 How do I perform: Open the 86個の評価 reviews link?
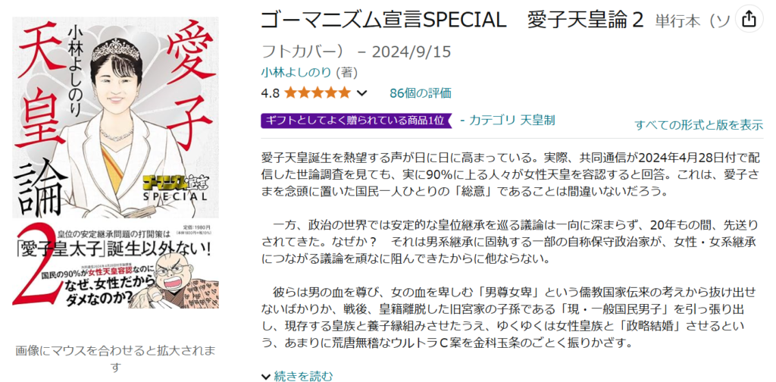pos(420,92)
